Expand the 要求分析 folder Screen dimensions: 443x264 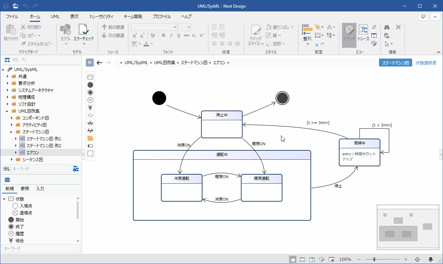pyautogui.click(x=7, y=83)
